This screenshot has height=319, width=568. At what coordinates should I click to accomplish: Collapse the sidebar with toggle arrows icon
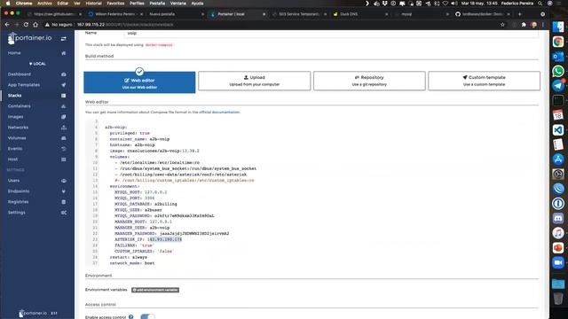63,38
